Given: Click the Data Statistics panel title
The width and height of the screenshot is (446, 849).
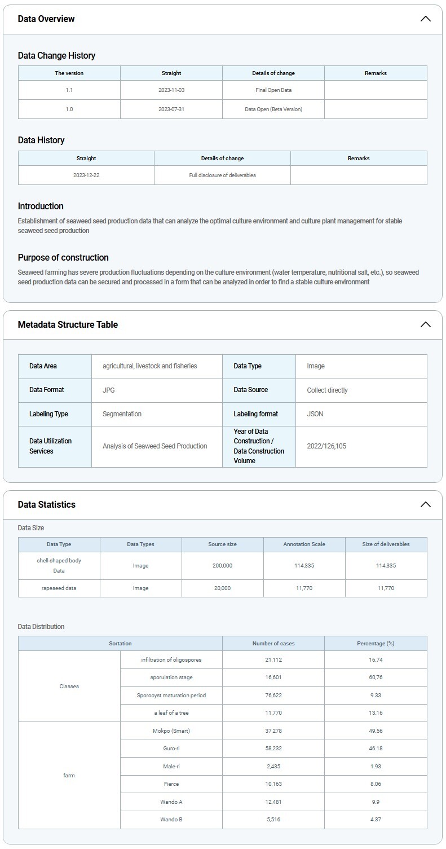Looking at the screenshot, I should [x=46, y=504].
